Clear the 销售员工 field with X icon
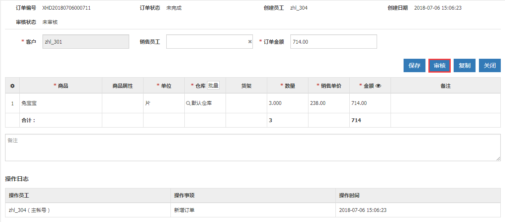Screen dimensions: 505x222 250,42
